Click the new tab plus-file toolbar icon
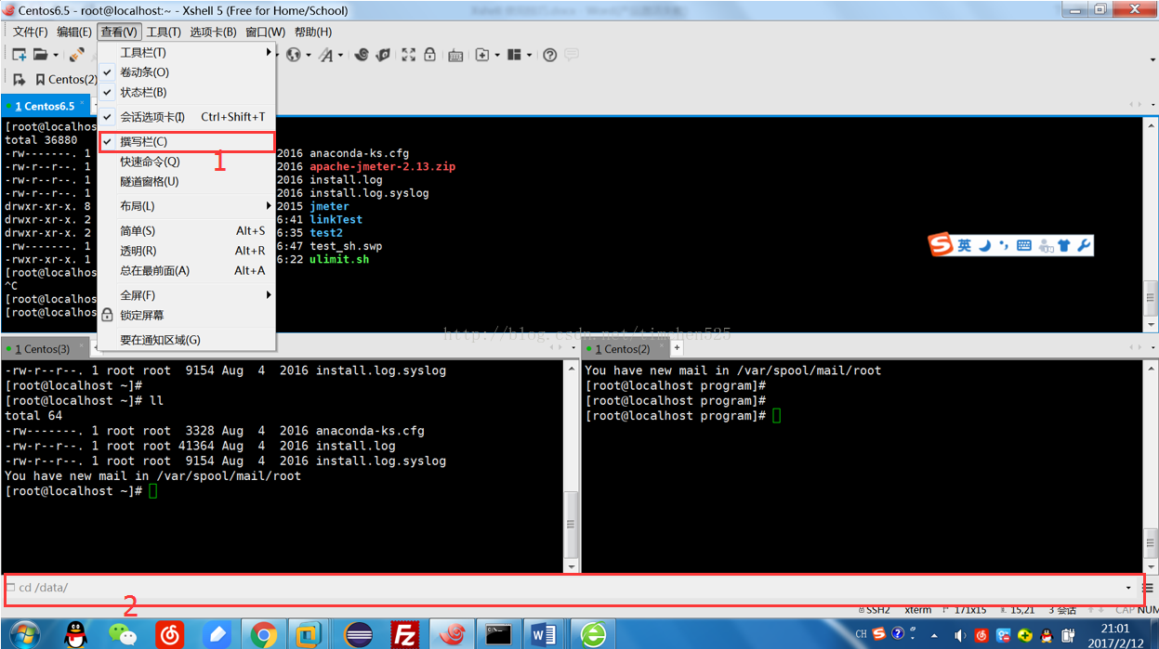Viewport: 1159px width, 649px height. [482, 55]
